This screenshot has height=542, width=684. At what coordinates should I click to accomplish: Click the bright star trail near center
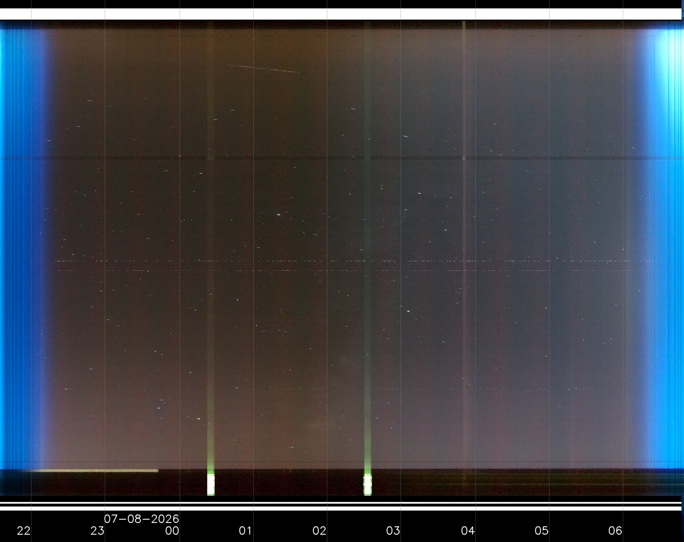click(x=279, y=215)
